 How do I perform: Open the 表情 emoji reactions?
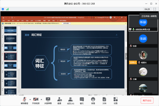point(93,101)
